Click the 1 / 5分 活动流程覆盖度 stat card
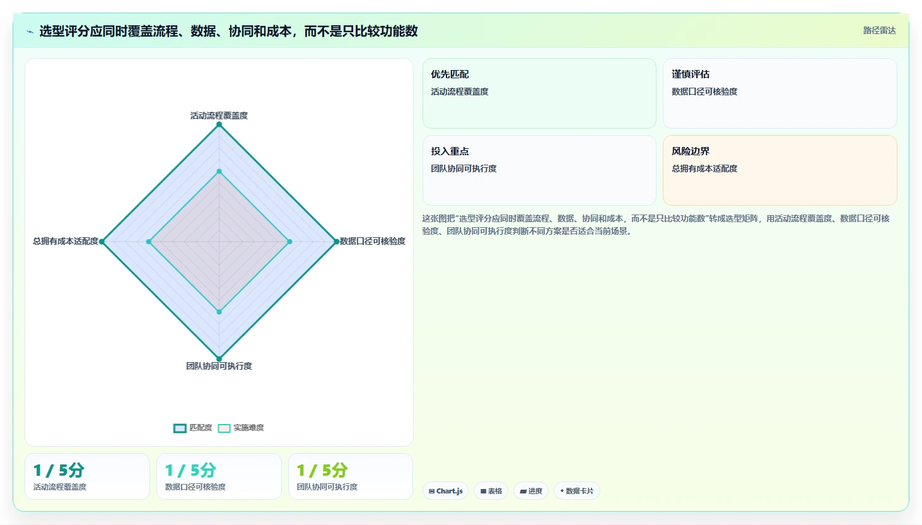922x525 pixels. (x=88, y=476)
